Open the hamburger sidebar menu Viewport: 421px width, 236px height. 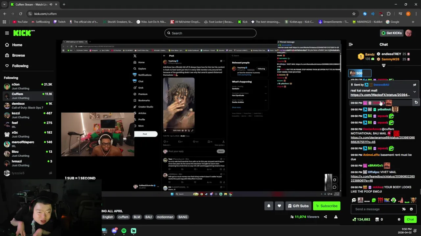point(7,33)
